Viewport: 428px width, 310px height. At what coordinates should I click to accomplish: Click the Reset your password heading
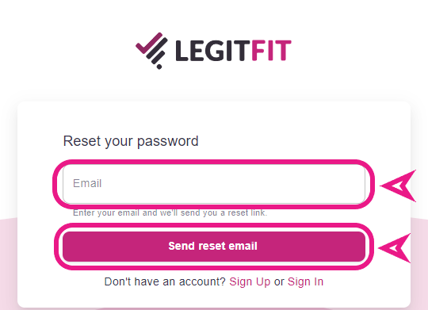point(131,141)
